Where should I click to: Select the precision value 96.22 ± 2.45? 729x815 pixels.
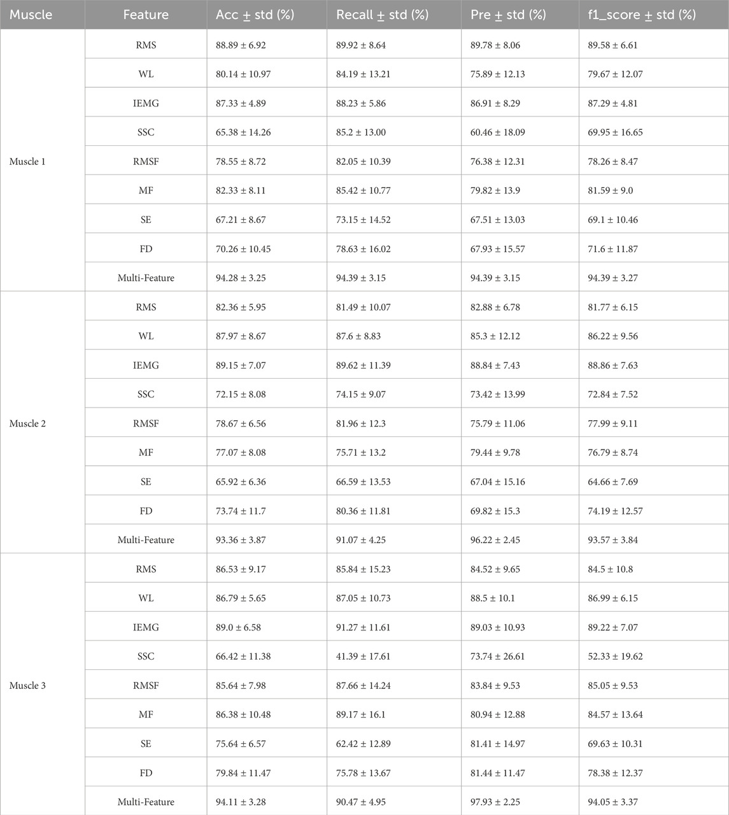(495, 540)
